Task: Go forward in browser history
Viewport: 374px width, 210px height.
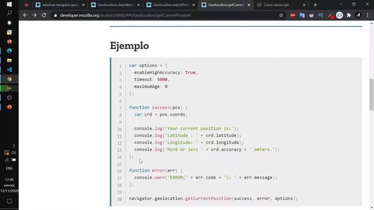Action: (34, 15)
